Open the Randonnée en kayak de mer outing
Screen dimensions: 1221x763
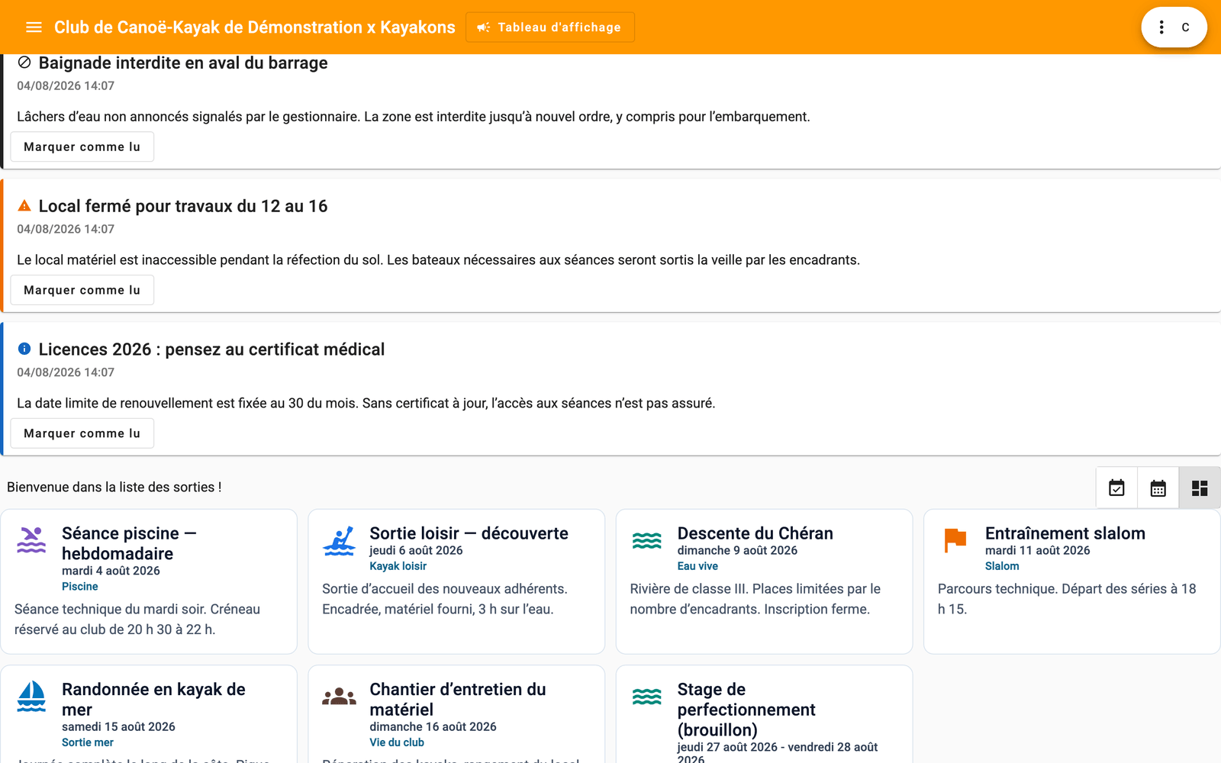pyautogui.click(x=149, y=714)
